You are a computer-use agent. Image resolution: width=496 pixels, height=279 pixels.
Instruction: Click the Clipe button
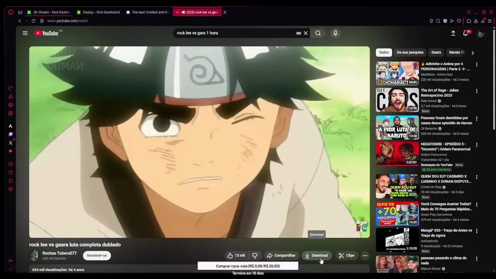coord(346,255)
